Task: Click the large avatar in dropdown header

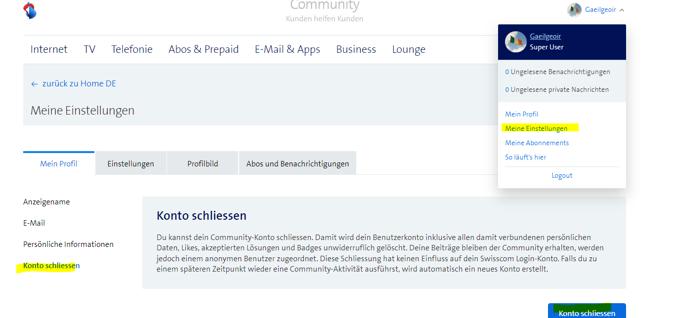Action: coord(515,42)
